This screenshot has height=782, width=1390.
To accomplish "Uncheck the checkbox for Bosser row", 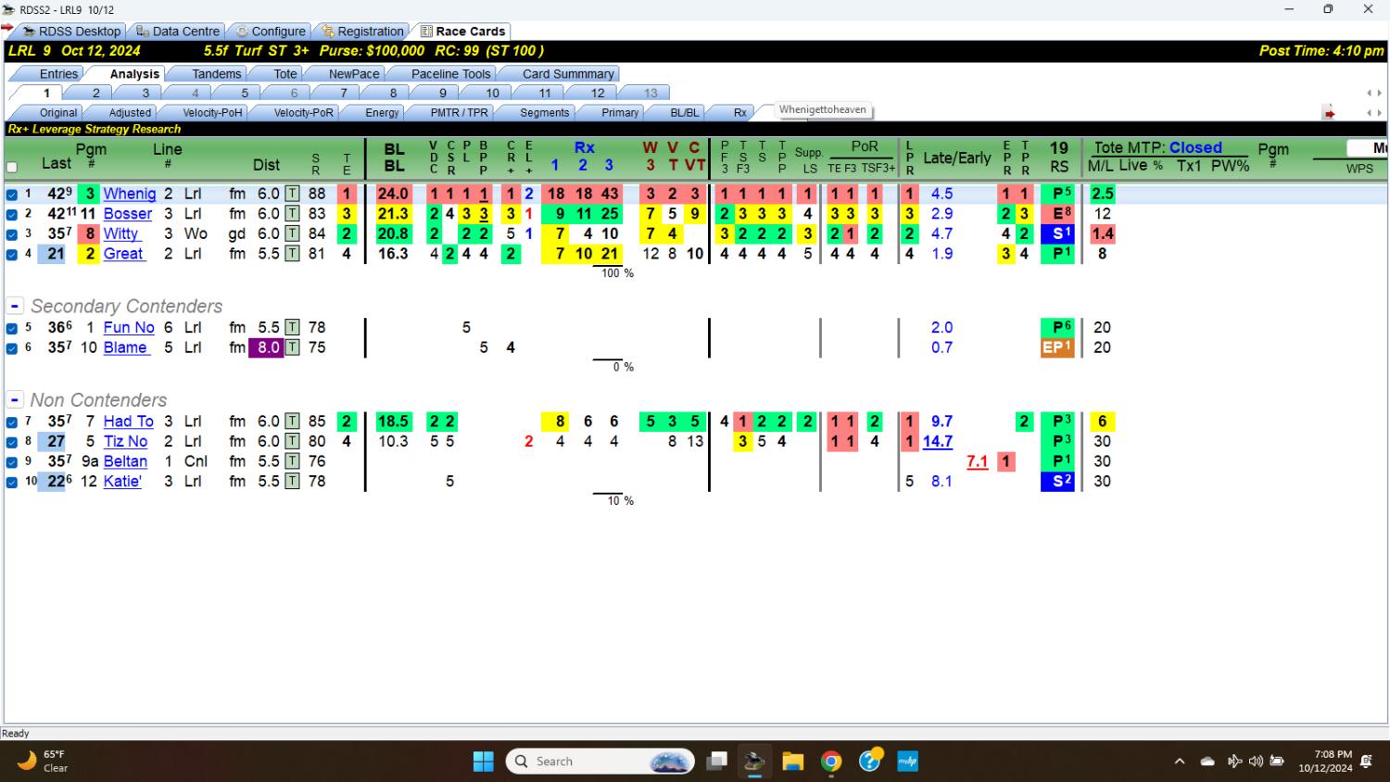I will click(x=12, y=214).
